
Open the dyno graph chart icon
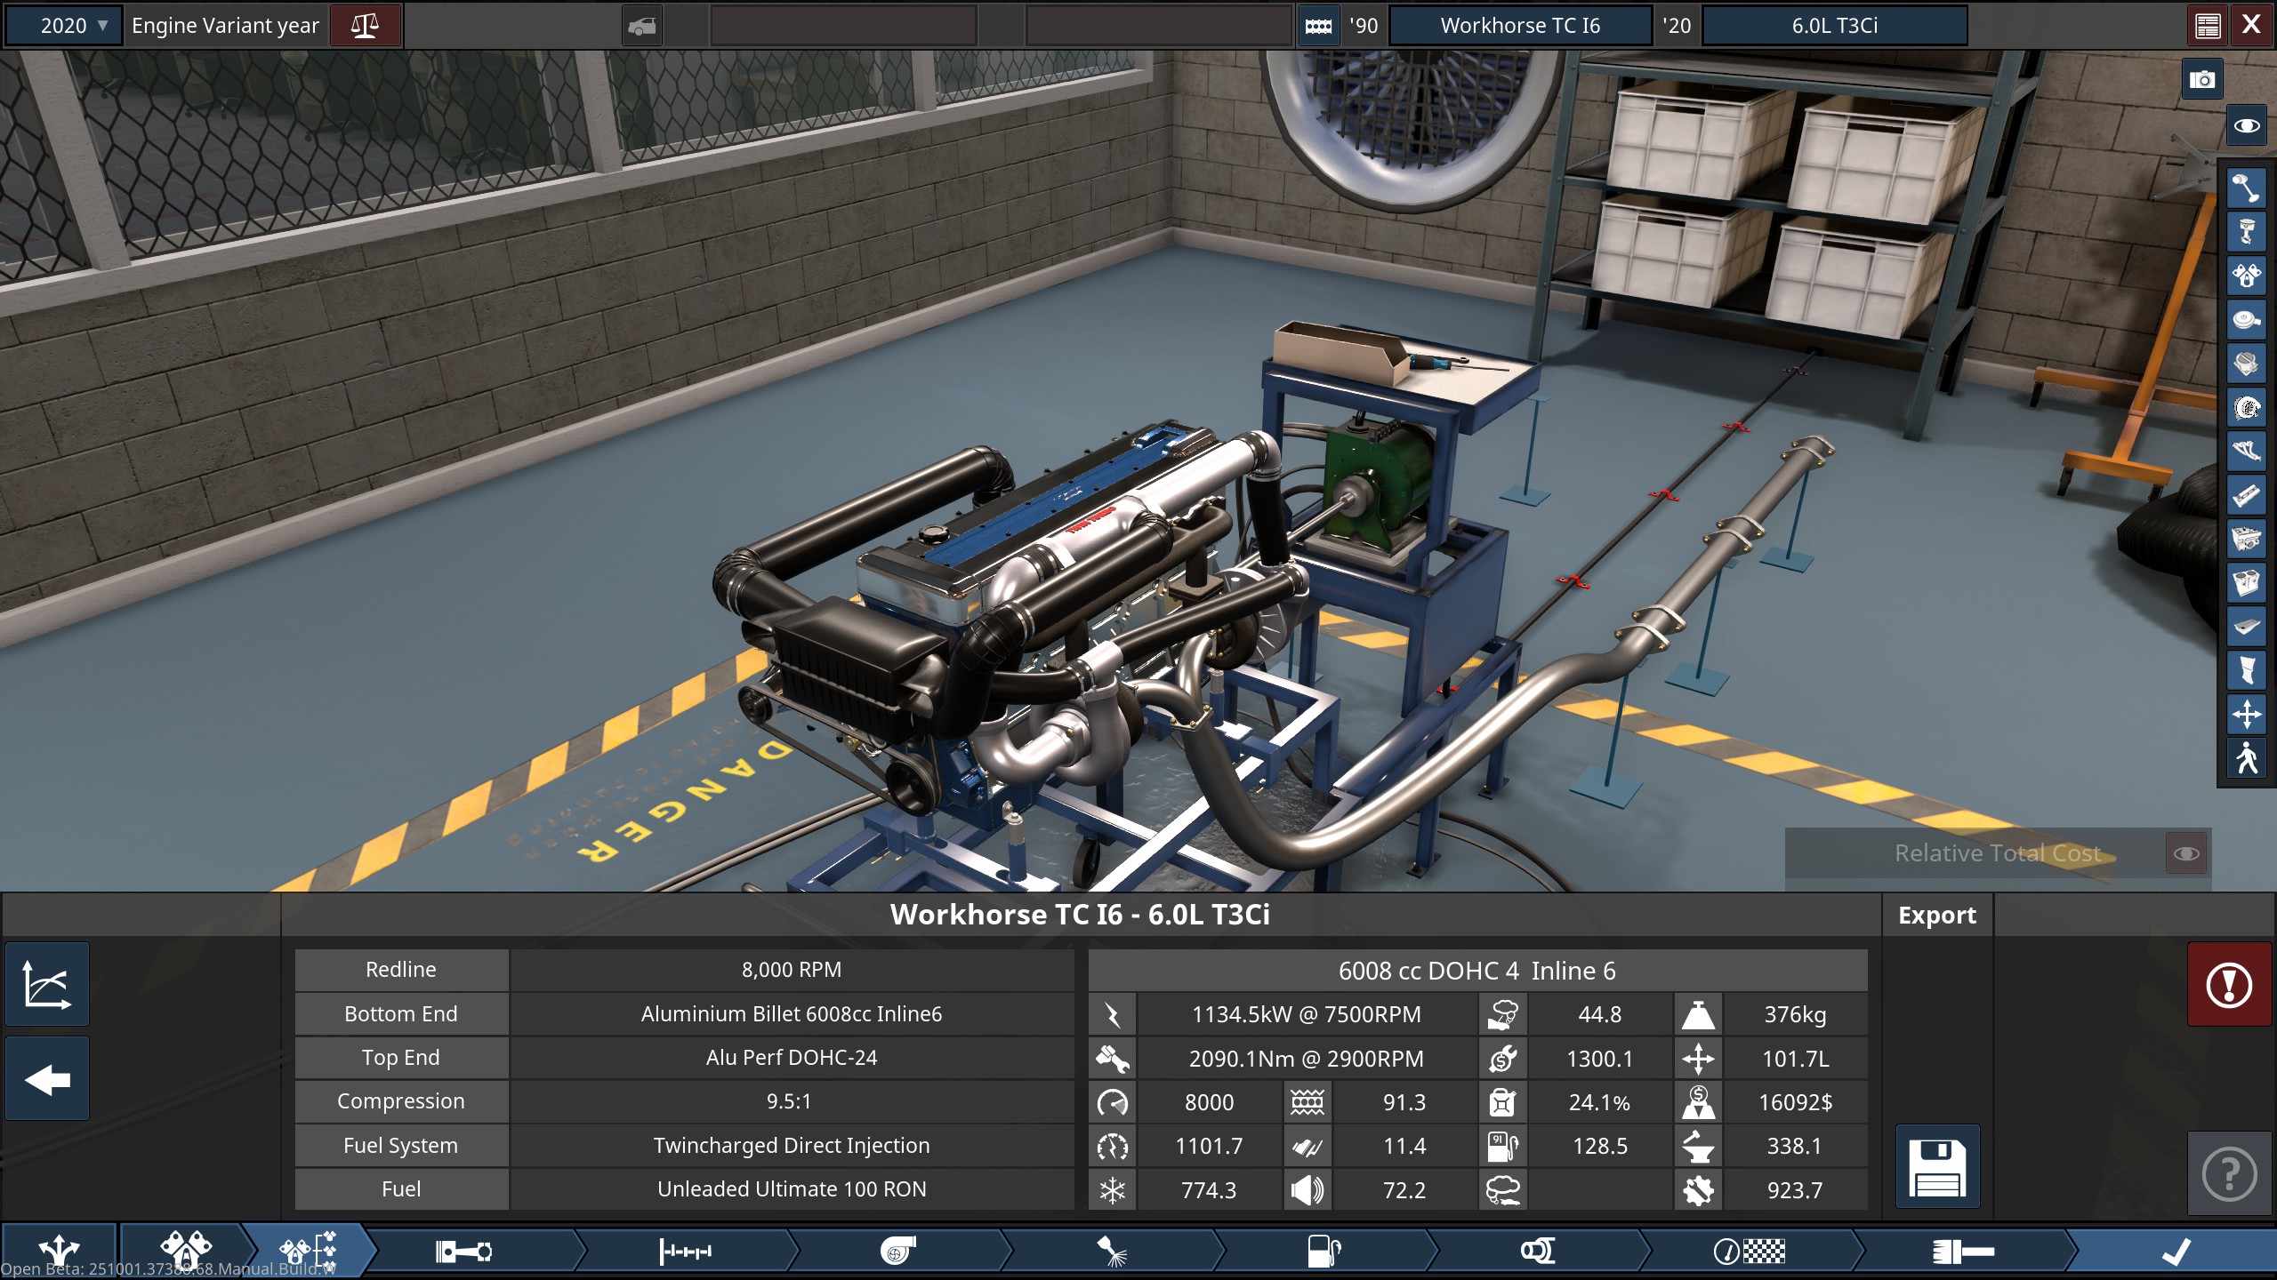47,985
